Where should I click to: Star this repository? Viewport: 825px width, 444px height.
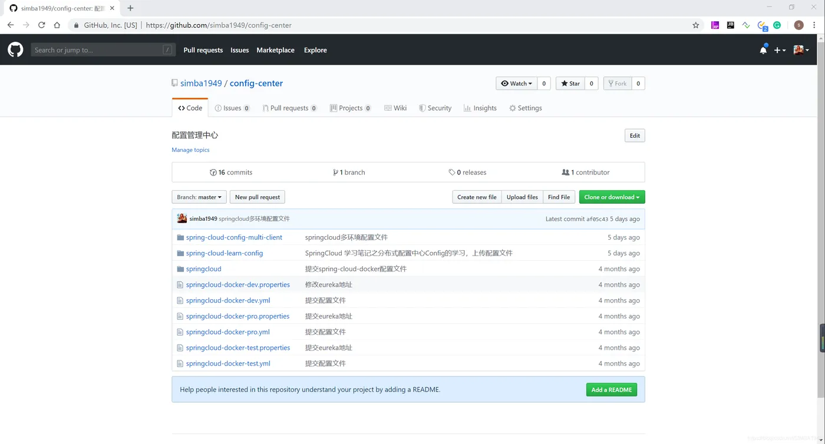[570, 84]
